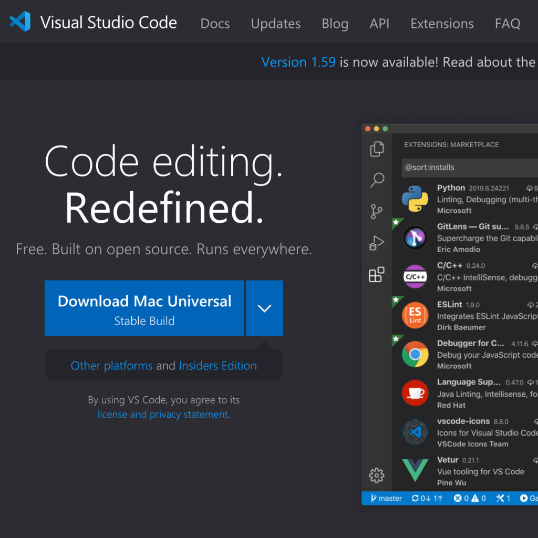This screenshot has height=538, width=538.
Task: Click the VSCode Icons Team publisher name
Action: 472,444
